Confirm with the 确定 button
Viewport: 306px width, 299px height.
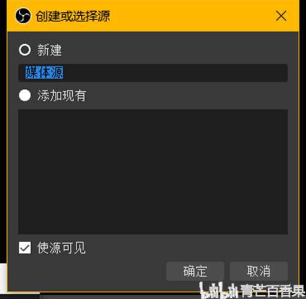click(195, 271)
